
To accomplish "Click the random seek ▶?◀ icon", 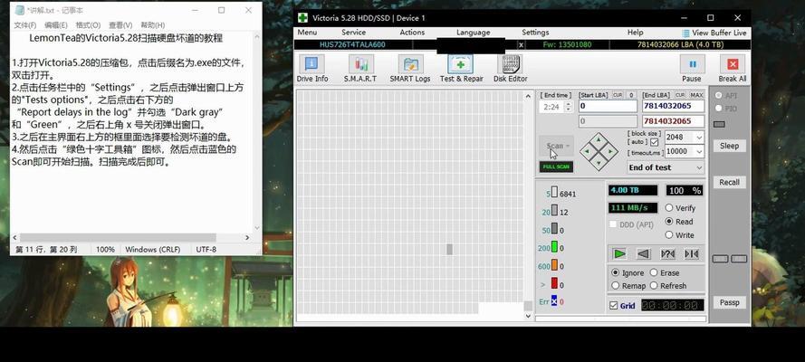I will [x=668, y=253].
